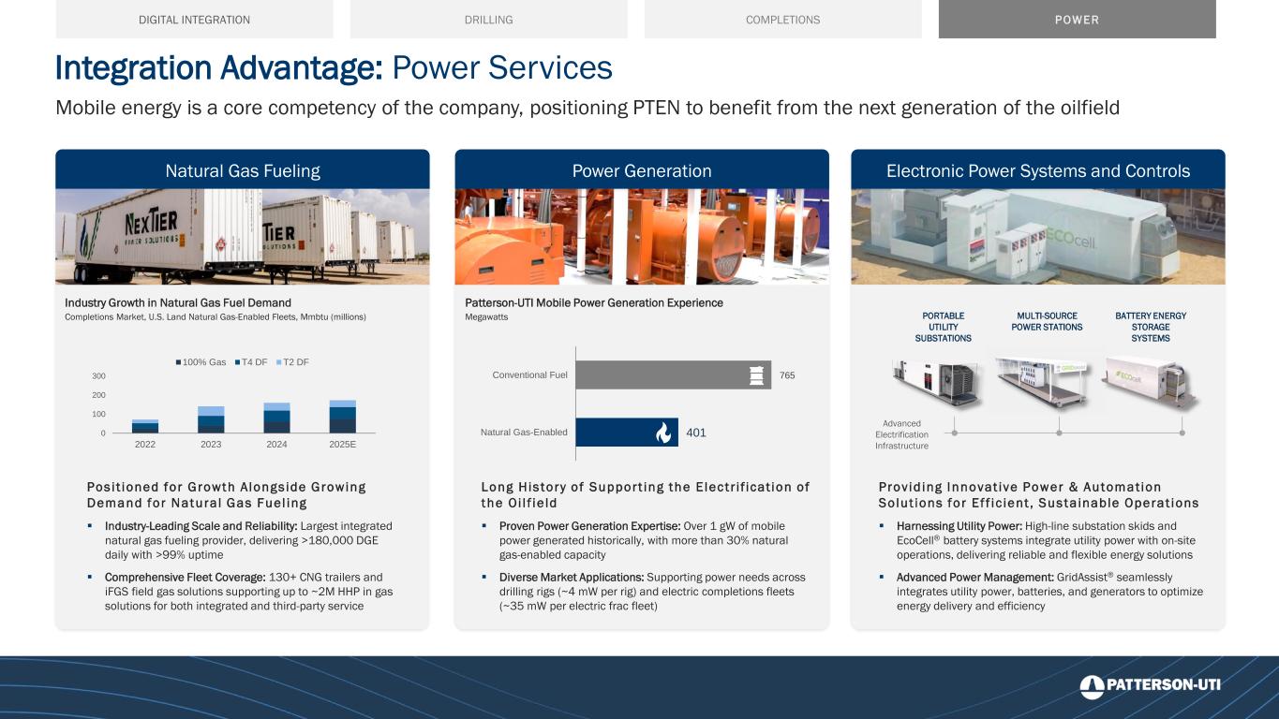Click the 2023 stacked bar
The height and width of the screenshot is (719, 1279).
[211, 419]
